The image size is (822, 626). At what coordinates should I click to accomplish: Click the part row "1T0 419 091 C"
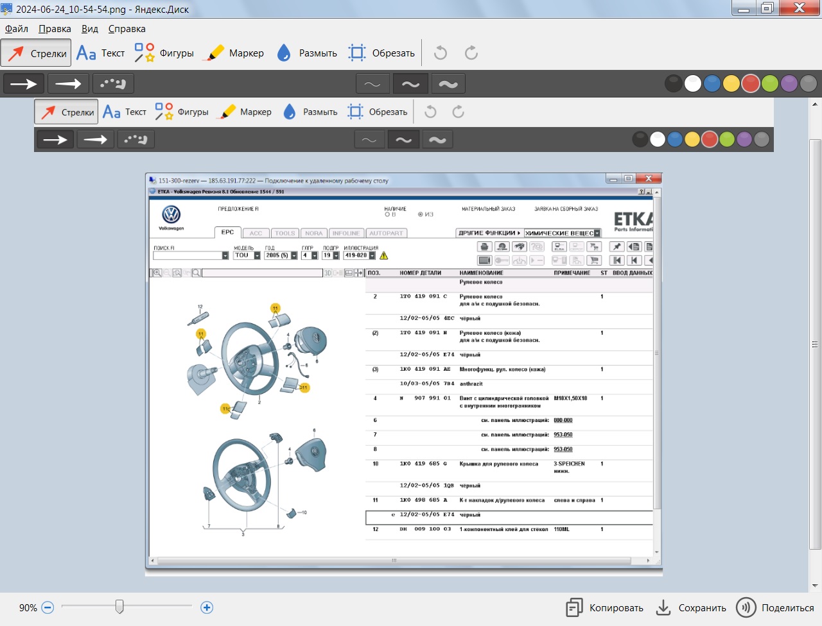[x=509, y=300]
